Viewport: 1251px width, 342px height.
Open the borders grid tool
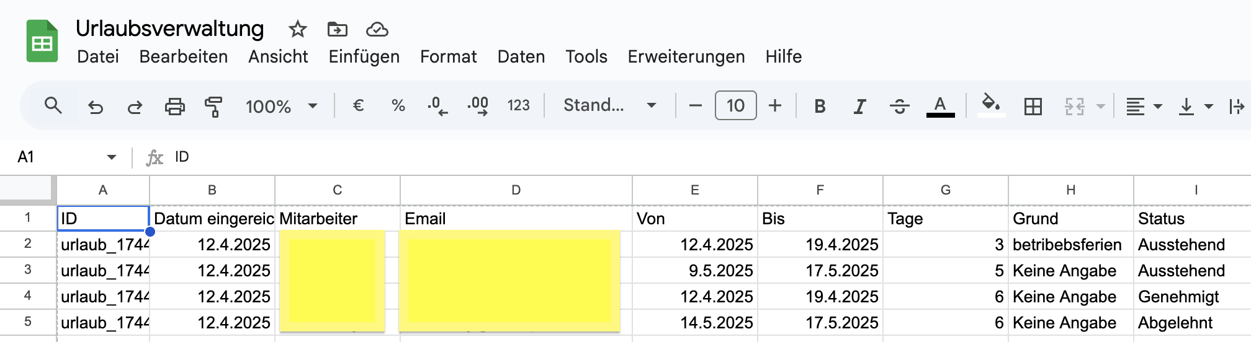[1033, 107]
